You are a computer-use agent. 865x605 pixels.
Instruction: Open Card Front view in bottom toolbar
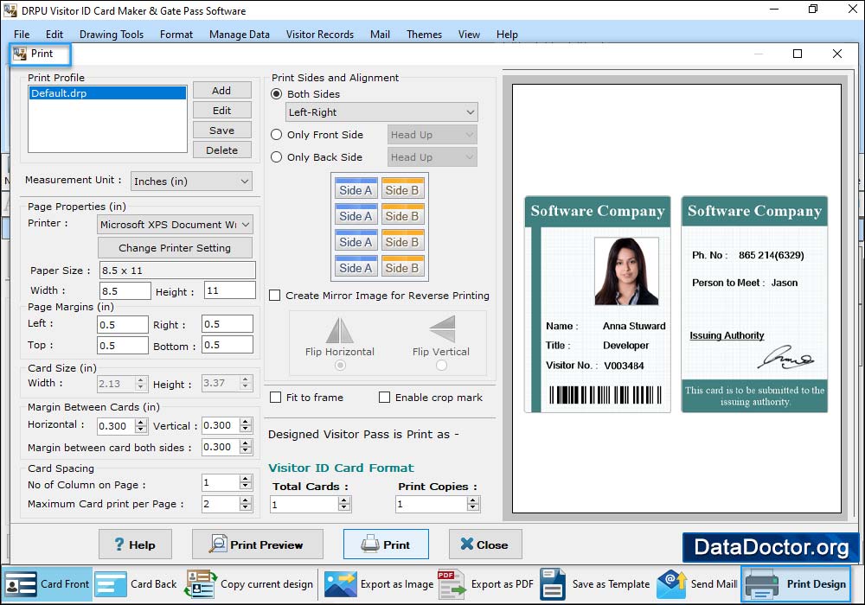click(47, 584)
